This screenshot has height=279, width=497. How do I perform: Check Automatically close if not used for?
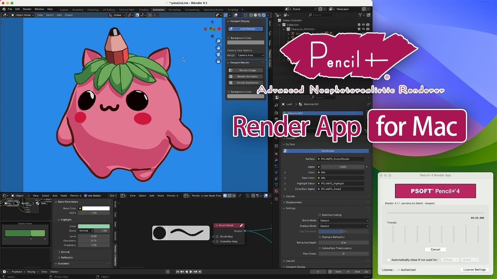pyautogui.click(x=389, y=260)
